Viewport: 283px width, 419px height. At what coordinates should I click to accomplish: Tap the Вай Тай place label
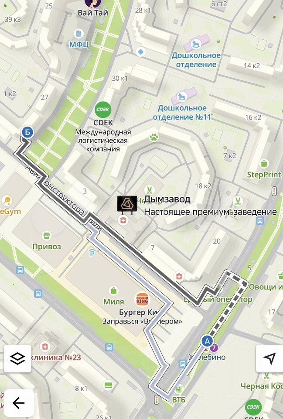[92, 13]
